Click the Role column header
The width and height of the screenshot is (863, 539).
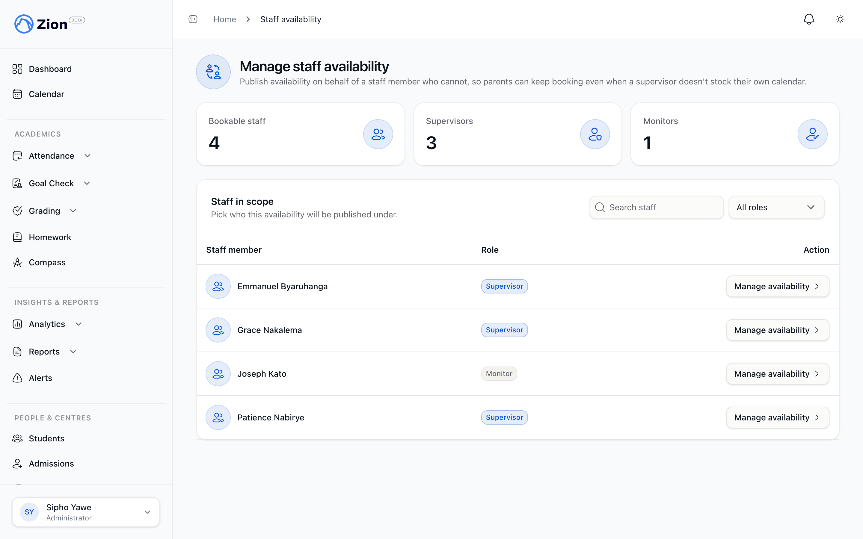point(490,250)
